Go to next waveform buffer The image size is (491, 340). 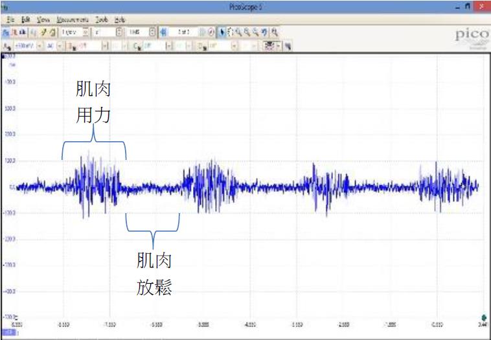203,32
